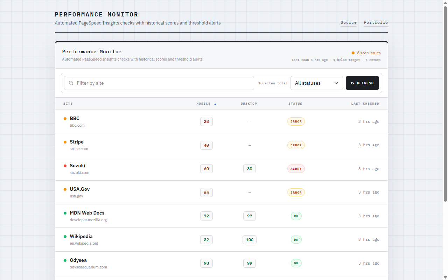
Task: Click Suzuki's mobile score 60
Action: pyautogui.click(x=206, y=169)
